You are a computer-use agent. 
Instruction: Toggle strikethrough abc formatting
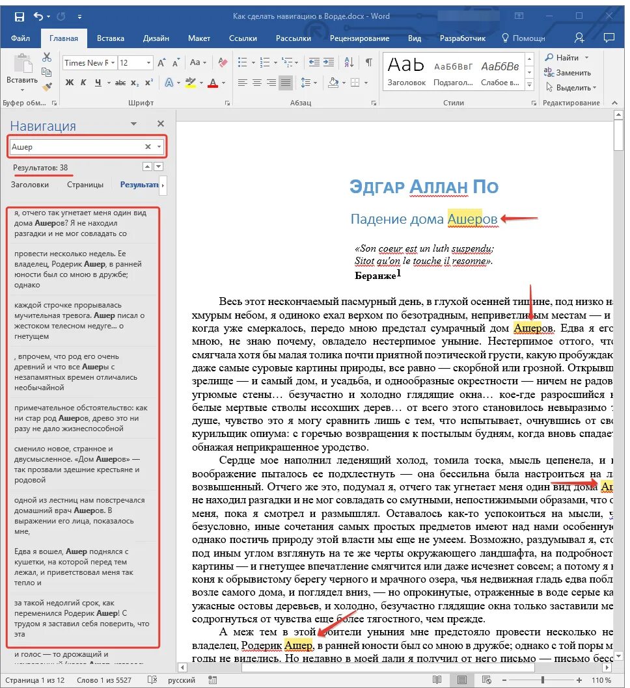tap(120, 83)
